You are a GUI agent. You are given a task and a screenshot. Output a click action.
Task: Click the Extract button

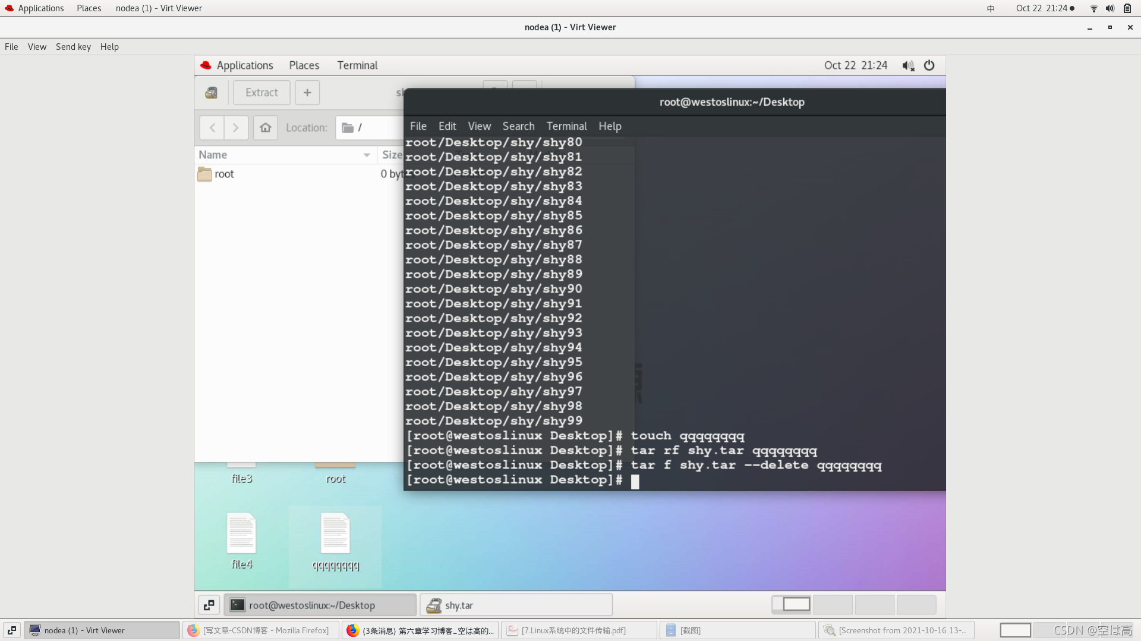(x=261, y=93)
